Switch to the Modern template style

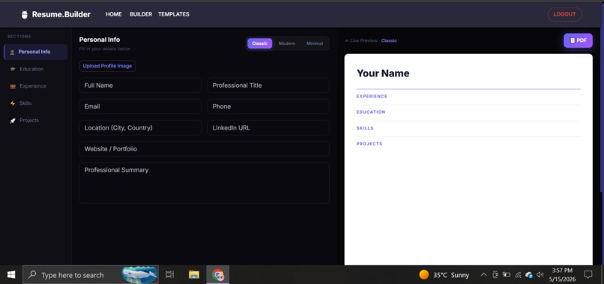(x=287, y=43)
